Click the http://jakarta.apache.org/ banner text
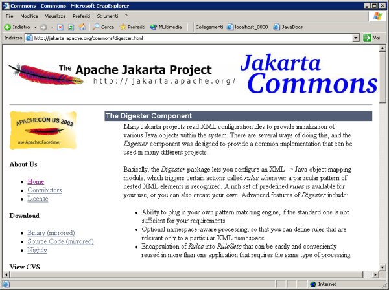Screen dimensions: 389x290 click(164, 81)
